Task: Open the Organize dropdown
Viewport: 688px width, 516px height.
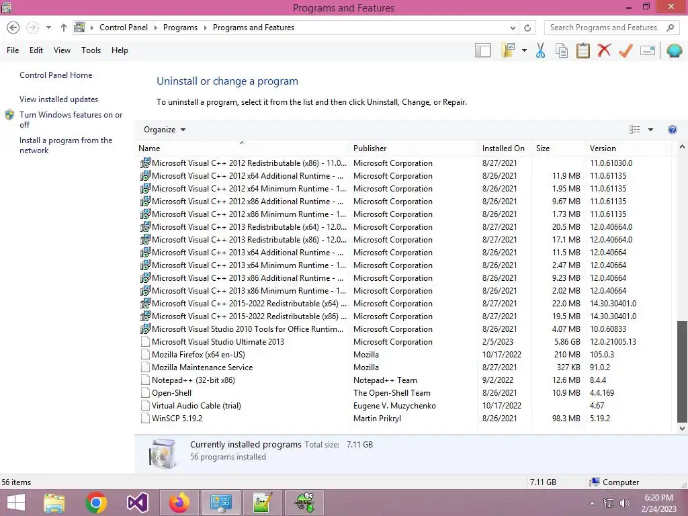Action: click(x=165, y=130)
